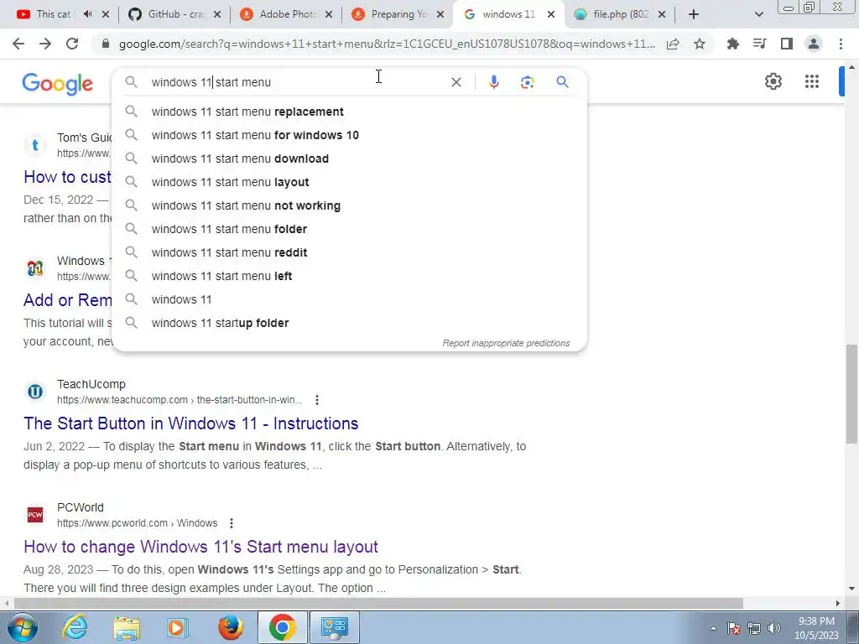Launch Windows Media Player from taskbar

(178, 627)
